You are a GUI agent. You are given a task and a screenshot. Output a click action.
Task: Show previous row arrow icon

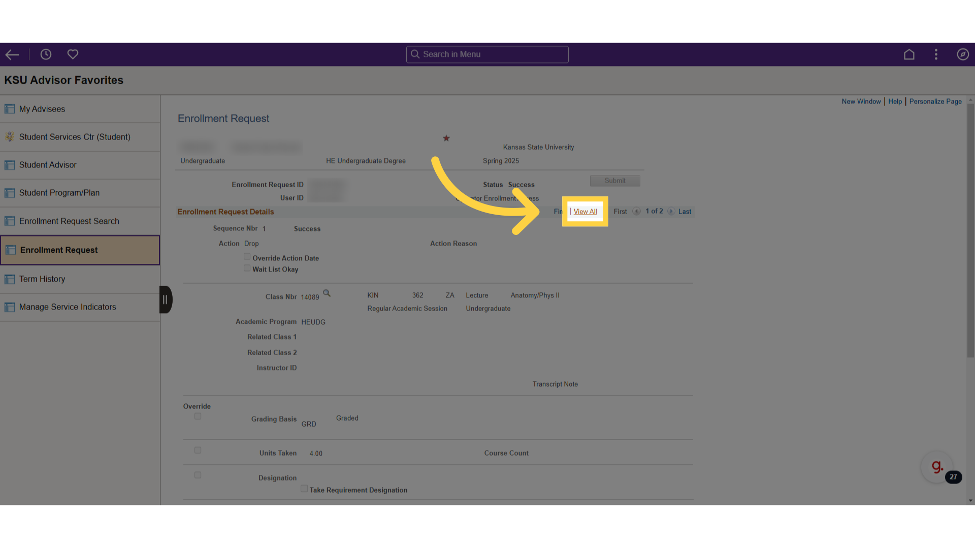pos(636,212)
